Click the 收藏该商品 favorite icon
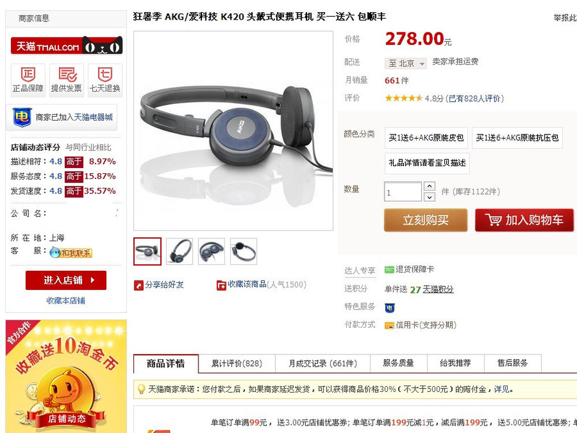The width and height of the screenshot is (577, 433). point(221,285)
